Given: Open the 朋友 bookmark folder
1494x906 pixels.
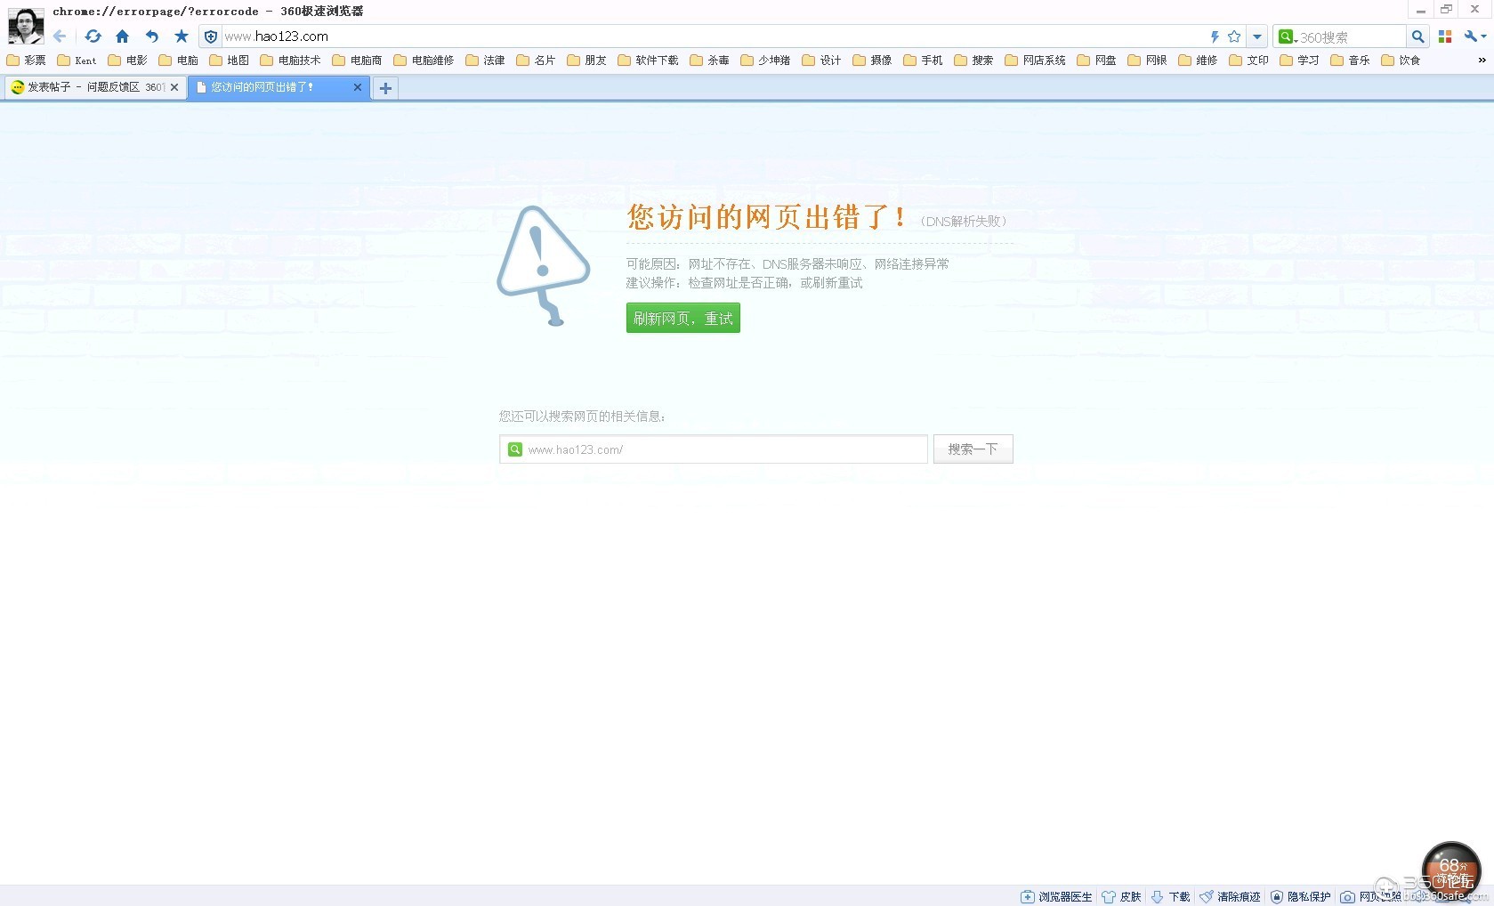Looking at the screenshot, I should 586,61.
